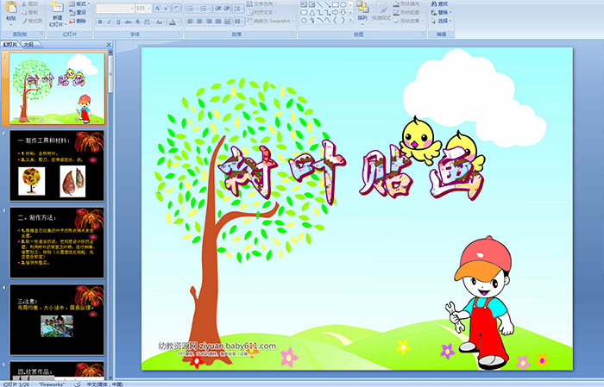This screenshot has height=387, width=604.
Task: Expand the shapes gallery More arrow
Action: tap(350, 20)
